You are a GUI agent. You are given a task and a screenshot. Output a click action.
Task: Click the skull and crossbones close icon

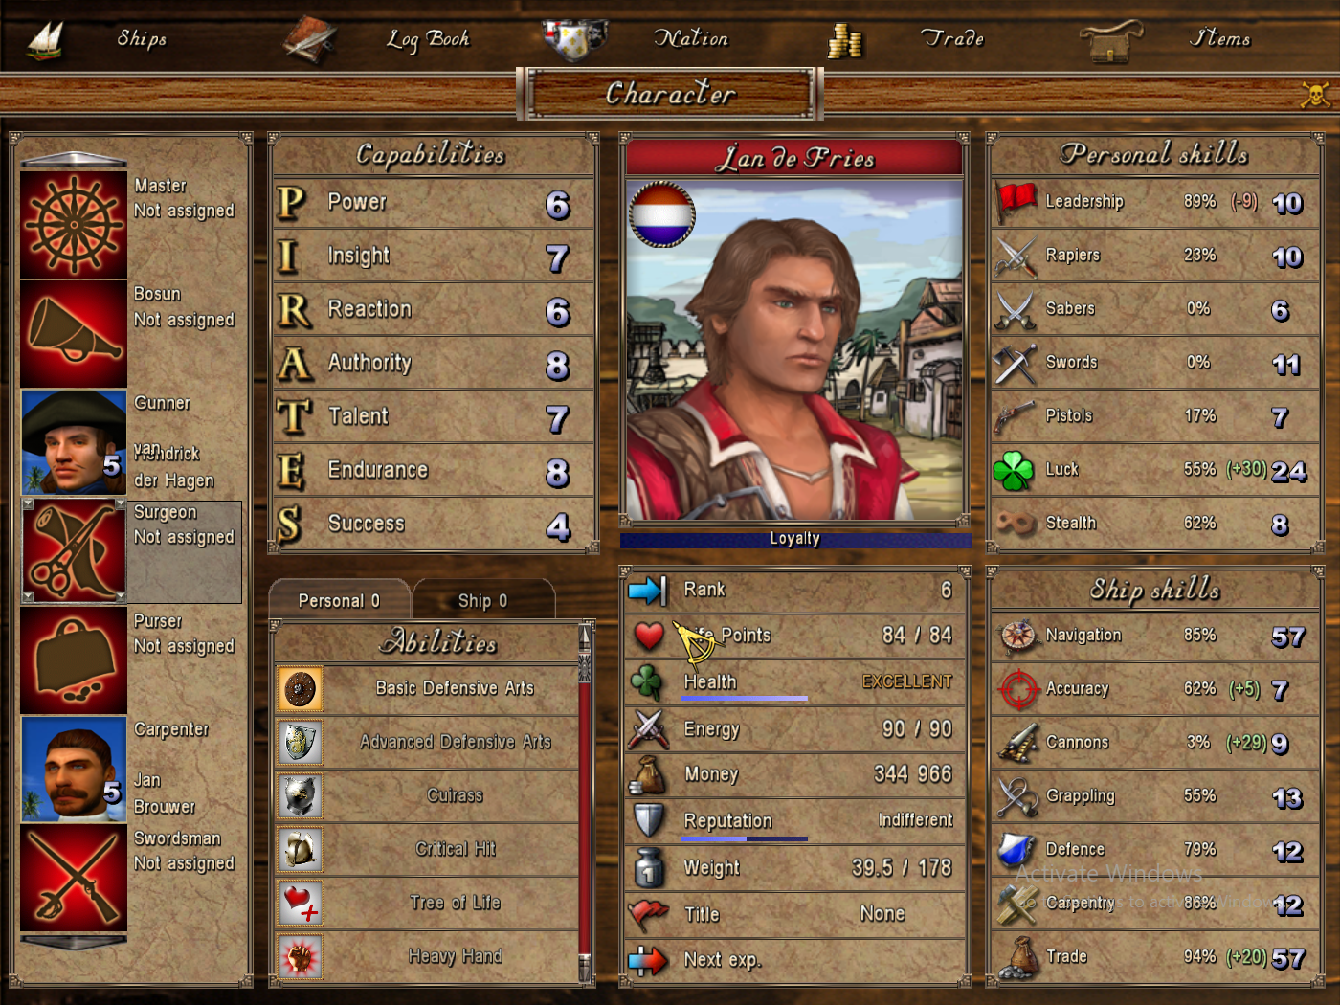tap(1315, 94)
